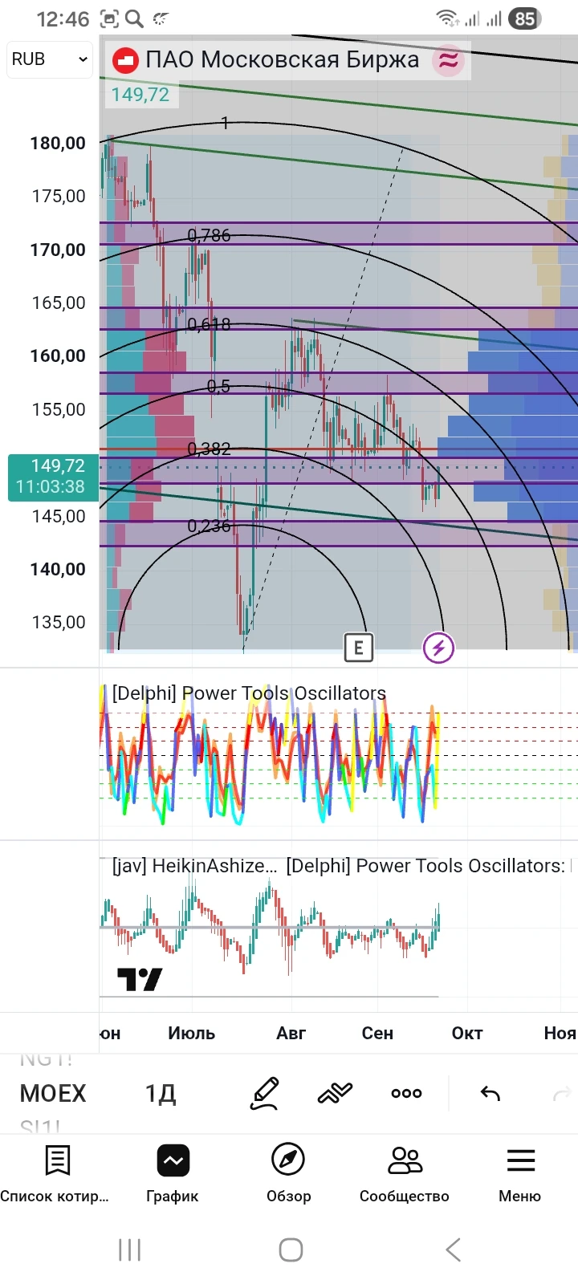The image size is (578, 1284).
Task: Tap the red symbol logo icon
Action: [x=125, y=60]
